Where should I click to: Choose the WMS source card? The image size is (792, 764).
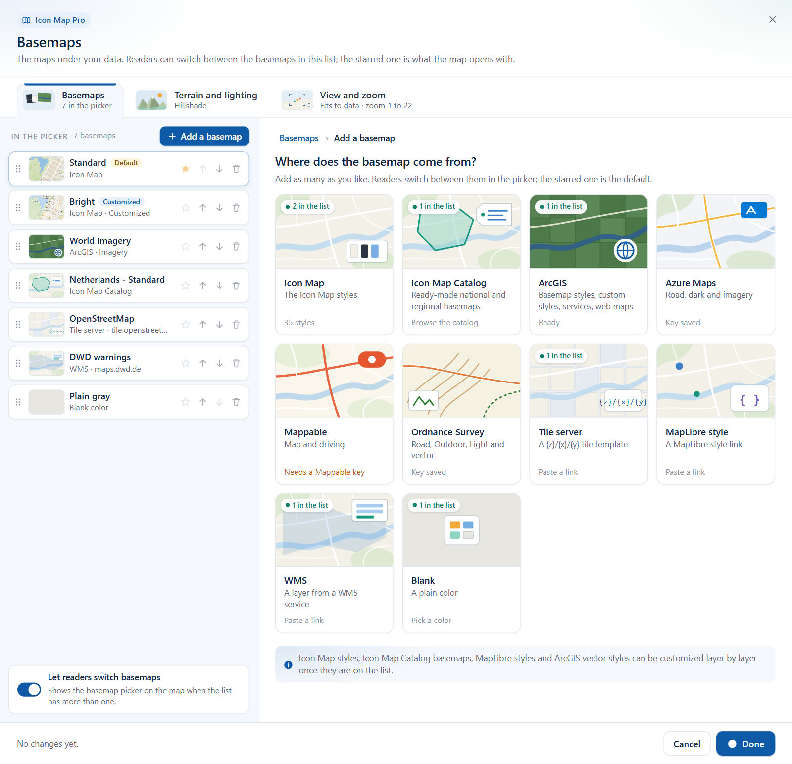[x=335, y=563]
